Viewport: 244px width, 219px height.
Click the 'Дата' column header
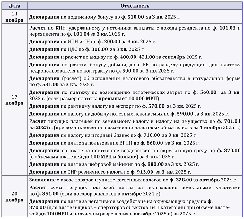click(x=14, y=6)
